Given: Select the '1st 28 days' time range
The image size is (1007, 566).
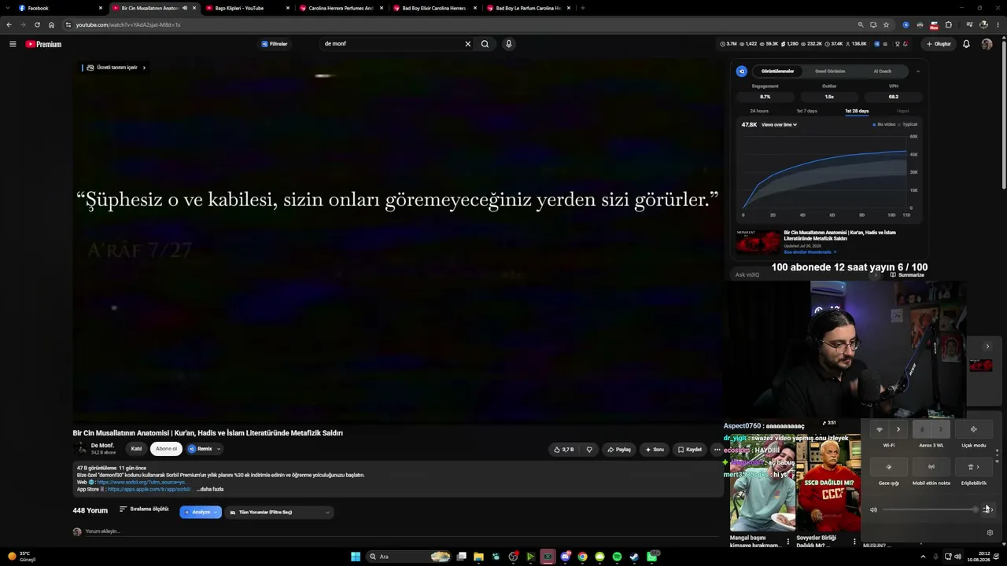Looking at the screenshot, I should 857,111.
